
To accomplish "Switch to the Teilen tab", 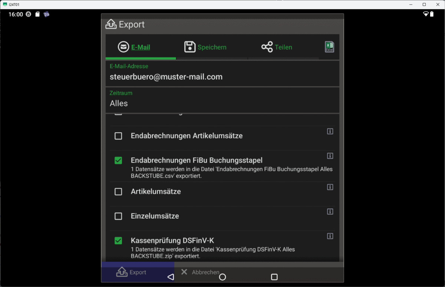I will point(277,47).
